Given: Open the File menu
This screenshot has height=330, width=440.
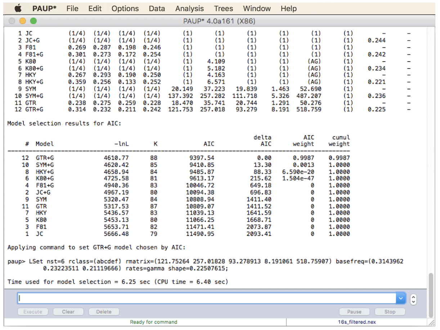Looking at the screenshot, I should pyautogui.click(x=72, y=8).
